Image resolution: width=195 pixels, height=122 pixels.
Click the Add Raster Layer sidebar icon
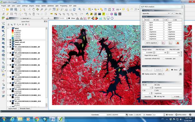[3, 27]
